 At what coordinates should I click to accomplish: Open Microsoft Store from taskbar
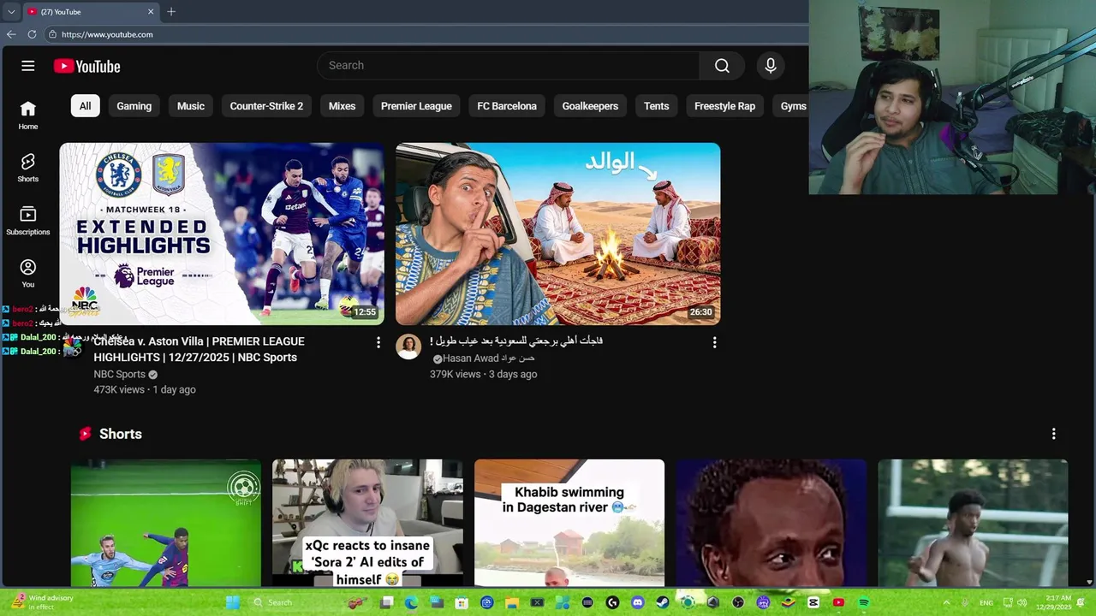(x=462, y=602)
